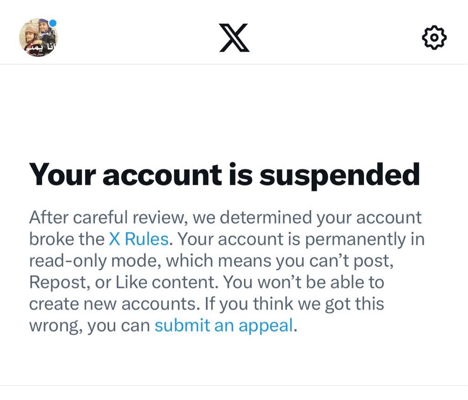Screen dimensions: 468x400
Task: Select the 'Your account is suspended' heading
Action: click(x=224, y=175)
